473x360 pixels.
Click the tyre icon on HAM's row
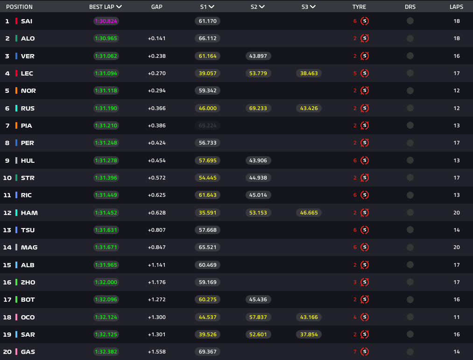pyautogui.click(x=365, y=213)
